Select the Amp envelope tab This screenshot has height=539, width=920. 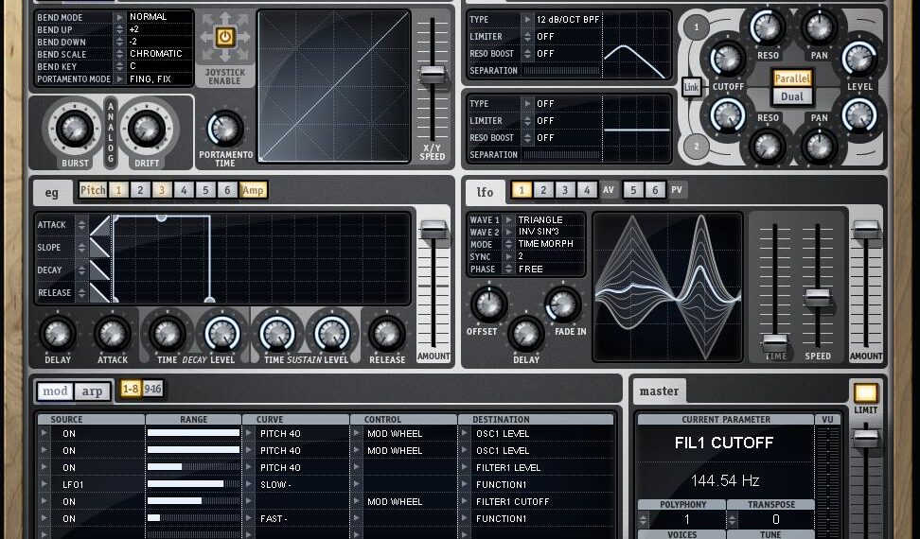coord(253,190)
